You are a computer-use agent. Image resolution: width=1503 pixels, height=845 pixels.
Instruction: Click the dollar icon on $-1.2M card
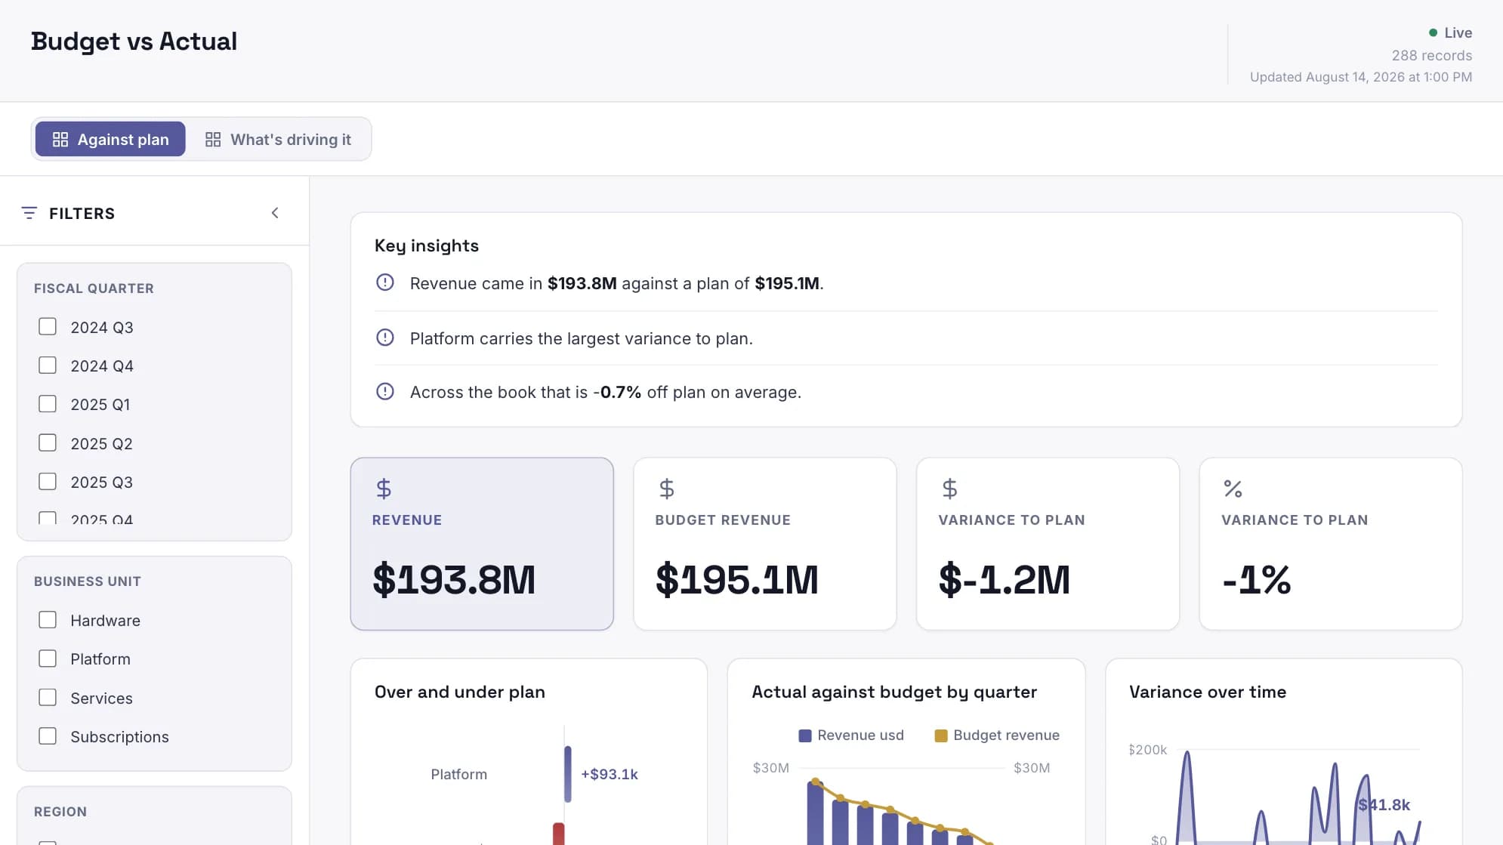949,489
